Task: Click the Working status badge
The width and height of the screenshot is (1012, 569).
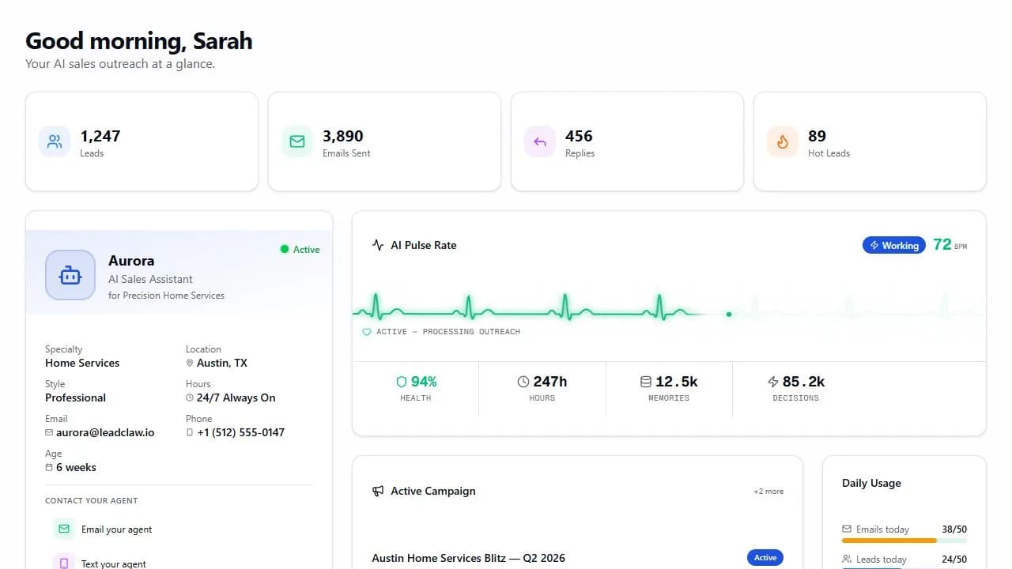Action: click(x=894, y=245)
